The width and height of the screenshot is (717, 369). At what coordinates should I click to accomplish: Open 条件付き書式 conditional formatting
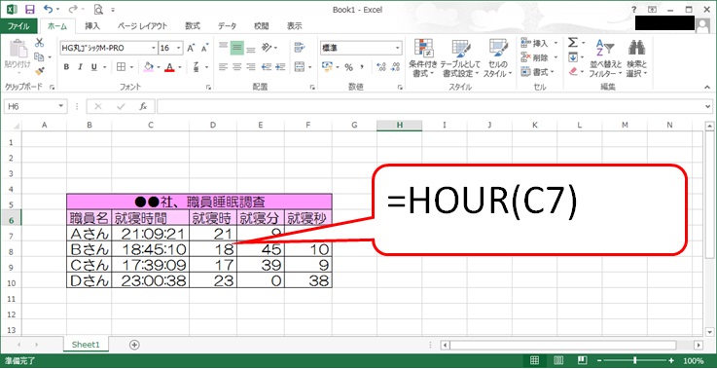pos(423,57)
